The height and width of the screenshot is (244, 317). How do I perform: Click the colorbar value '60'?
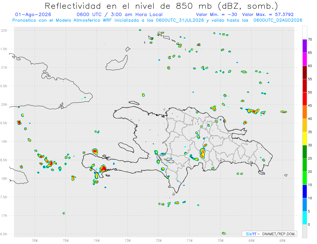pos(310,66)
